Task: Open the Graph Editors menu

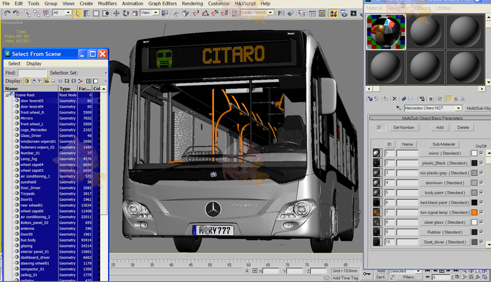Action: (162, 3)
